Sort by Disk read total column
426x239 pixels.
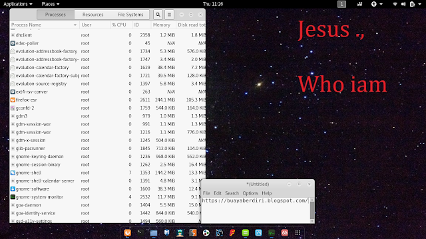click(191, 25)
